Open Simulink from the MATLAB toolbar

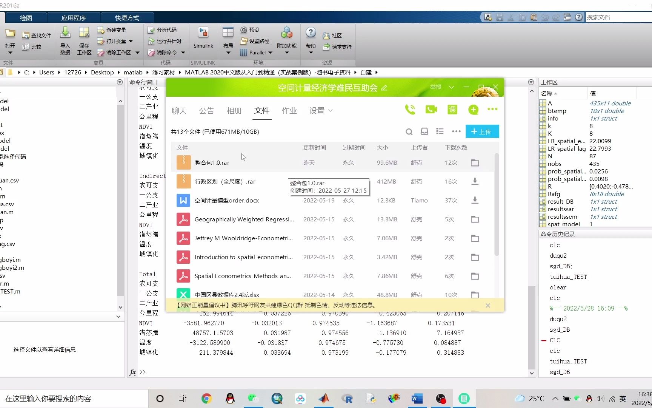203,38
